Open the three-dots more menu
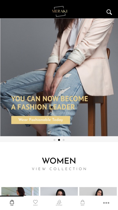The image size is (118, 210). pyautogui.click(x=106, y=203)
